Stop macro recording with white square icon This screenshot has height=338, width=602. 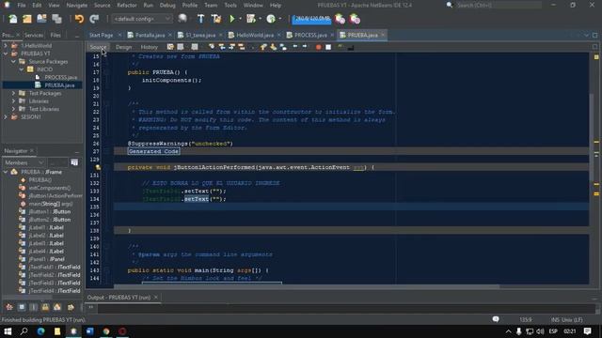tap(328, 47)
